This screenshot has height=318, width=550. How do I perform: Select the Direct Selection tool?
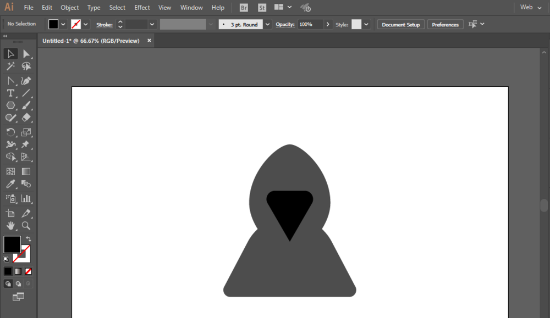pyautogui.click(x=26, y=53)
